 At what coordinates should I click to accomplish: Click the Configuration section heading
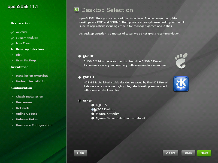[22, 88]
